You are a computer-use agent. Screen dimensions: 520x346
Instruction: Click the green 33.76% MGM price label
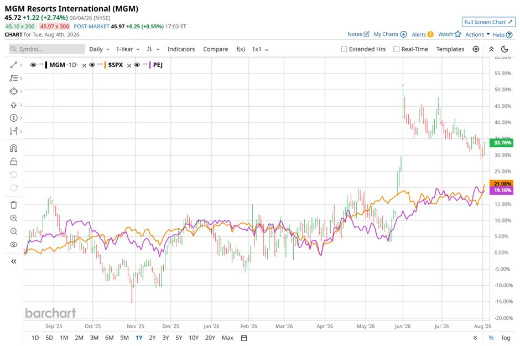tap(501, 143)
